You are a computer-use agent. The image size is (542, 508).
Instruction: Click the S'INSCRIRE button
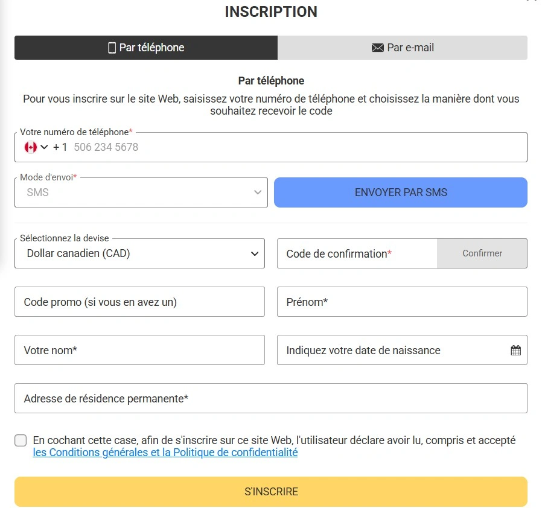coord(271,492)
